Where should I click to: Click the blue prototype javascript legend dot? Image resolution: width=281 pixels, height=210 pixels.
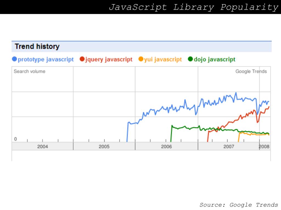tap(14, 59)
